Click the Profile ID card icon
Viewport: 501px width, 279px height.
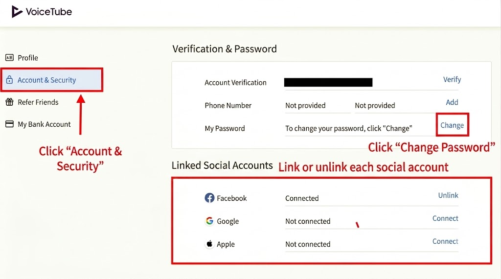10,58
